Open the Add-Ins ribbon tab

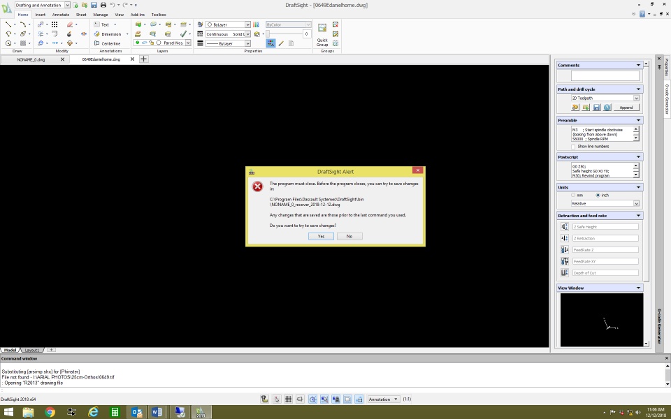(138, 15)
